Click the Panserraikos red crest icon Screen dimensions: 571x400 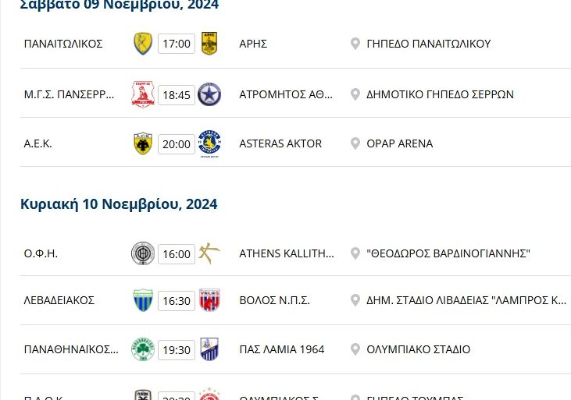(143, 94)
